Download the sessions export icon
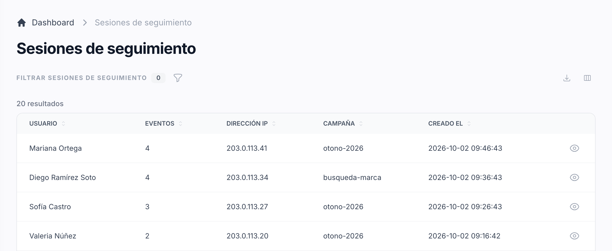 567,78
